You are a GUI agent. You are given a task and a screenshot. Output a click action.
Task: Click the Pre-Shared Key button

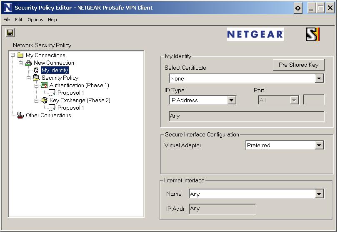point(298,65)
